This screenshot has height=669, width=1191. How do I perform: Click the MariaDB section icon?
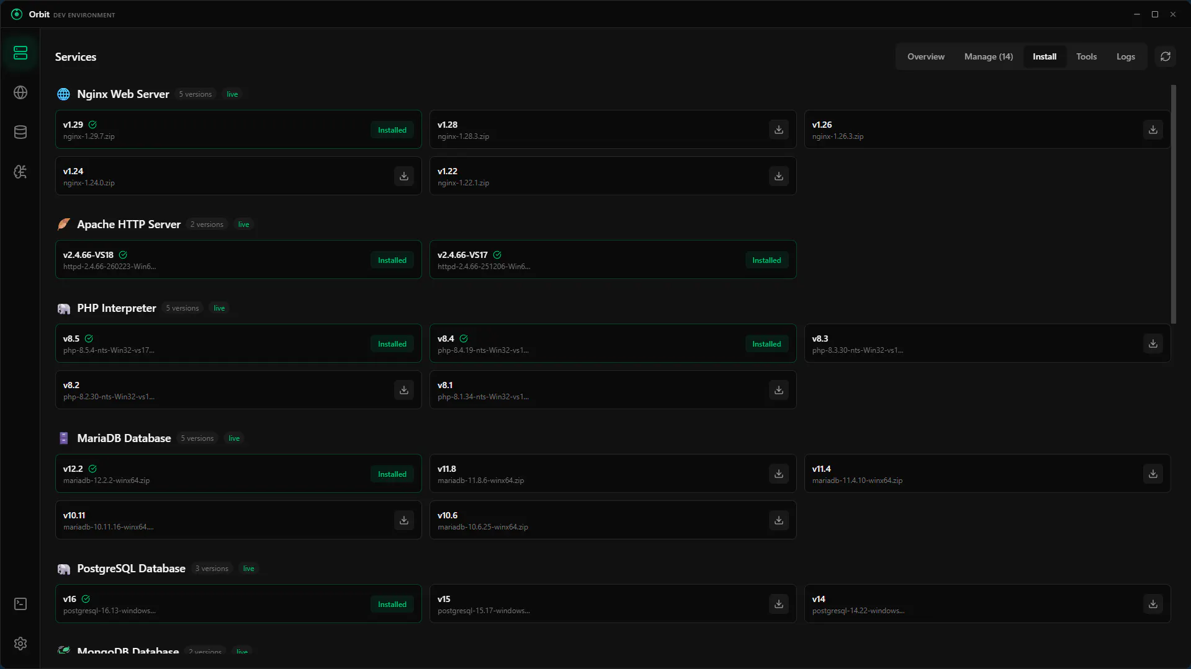pos(63,438)
